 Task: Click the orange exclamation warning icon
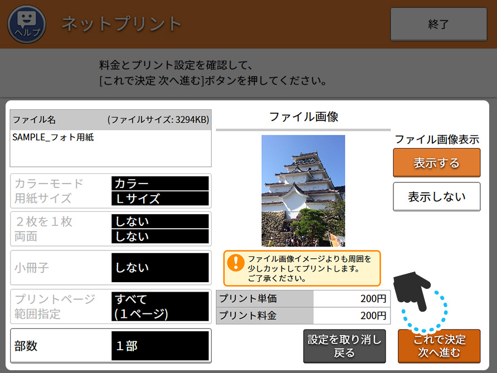(236, 263)
